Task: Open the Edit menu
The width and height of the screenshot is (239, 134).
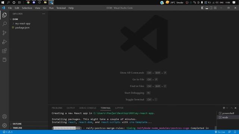Action: click(x=17, y=8)
